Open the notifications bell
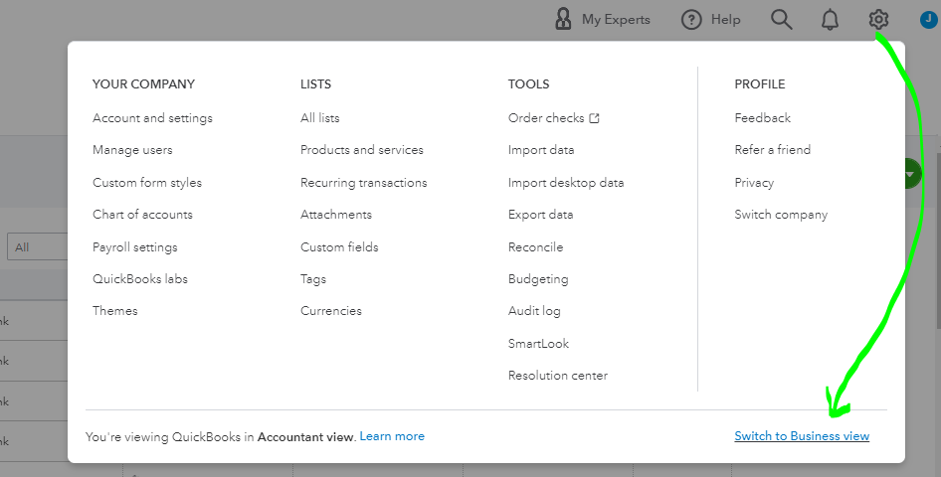This screenshot has height=477, width=941. point(830,20)
